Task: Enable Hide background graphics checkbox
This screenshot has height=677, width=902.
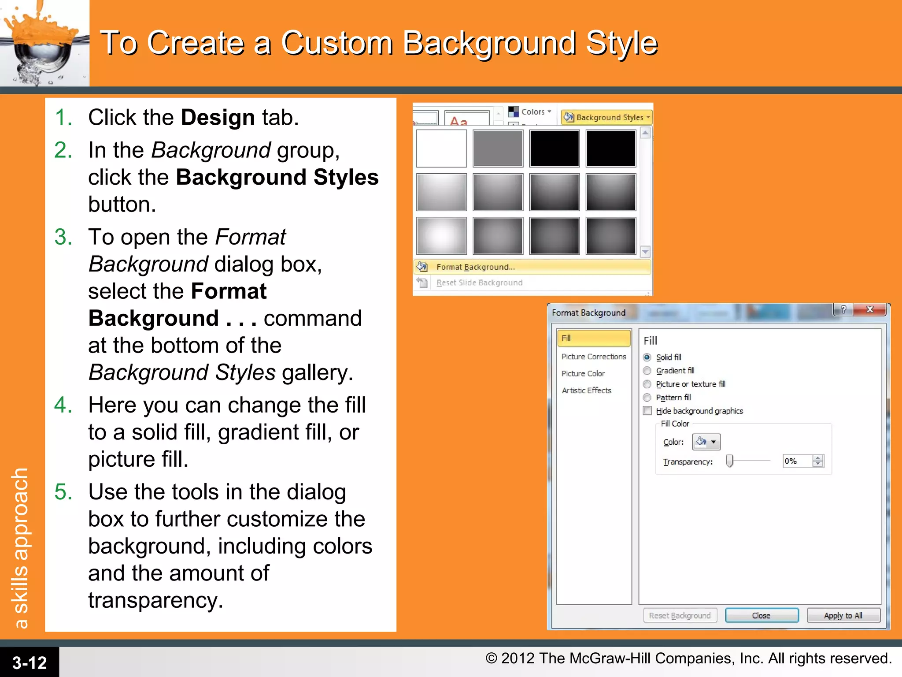Action: 647,411
